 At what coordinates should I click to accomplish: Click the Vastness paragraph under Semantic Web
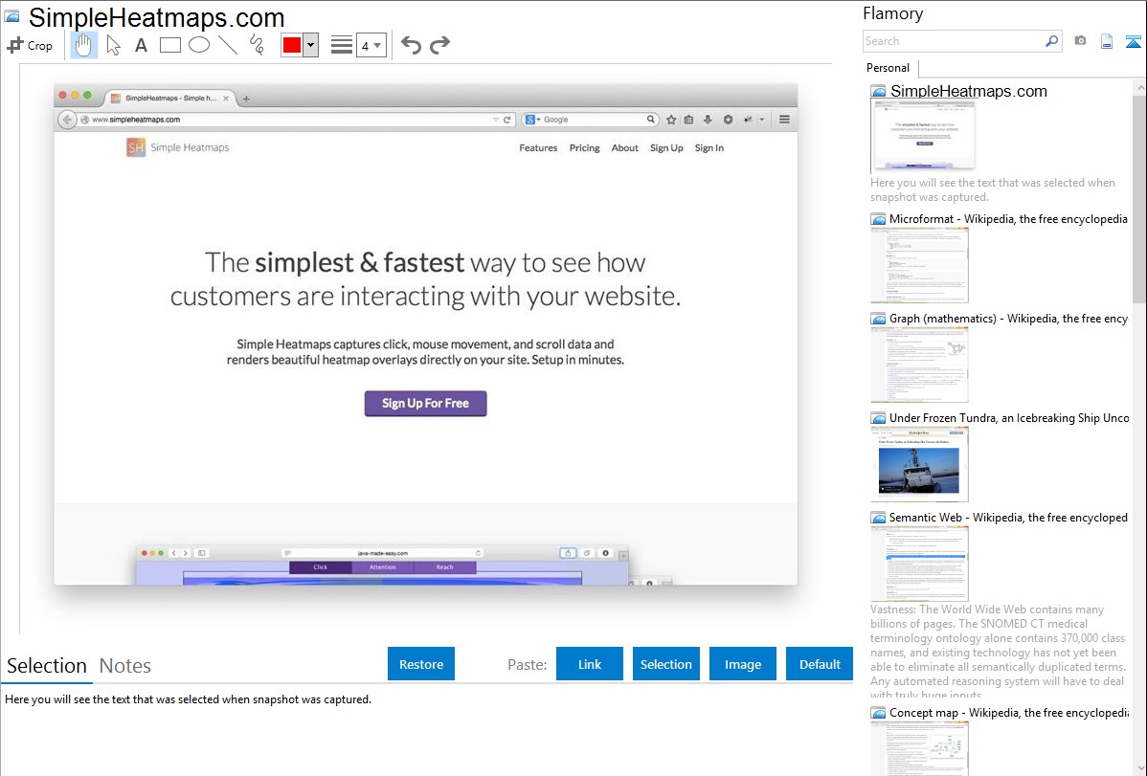999,652
